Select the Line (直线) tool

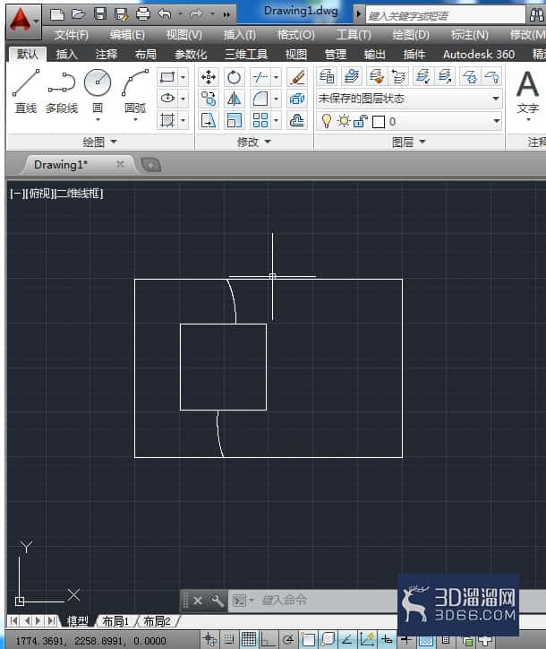tap(26, 91)
